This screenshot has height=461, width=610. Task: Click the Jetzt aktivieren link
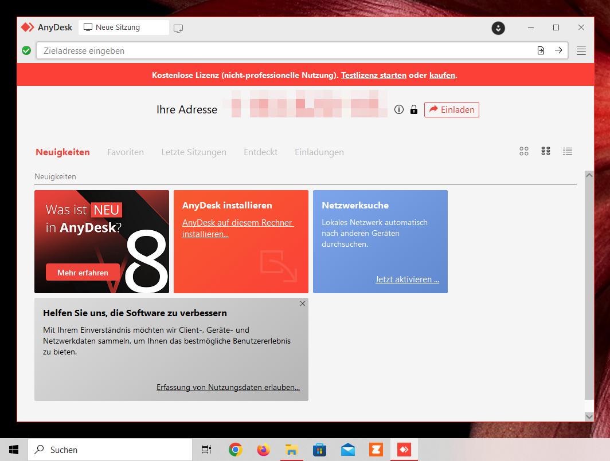pyautogui.click(x=407, y=279)
